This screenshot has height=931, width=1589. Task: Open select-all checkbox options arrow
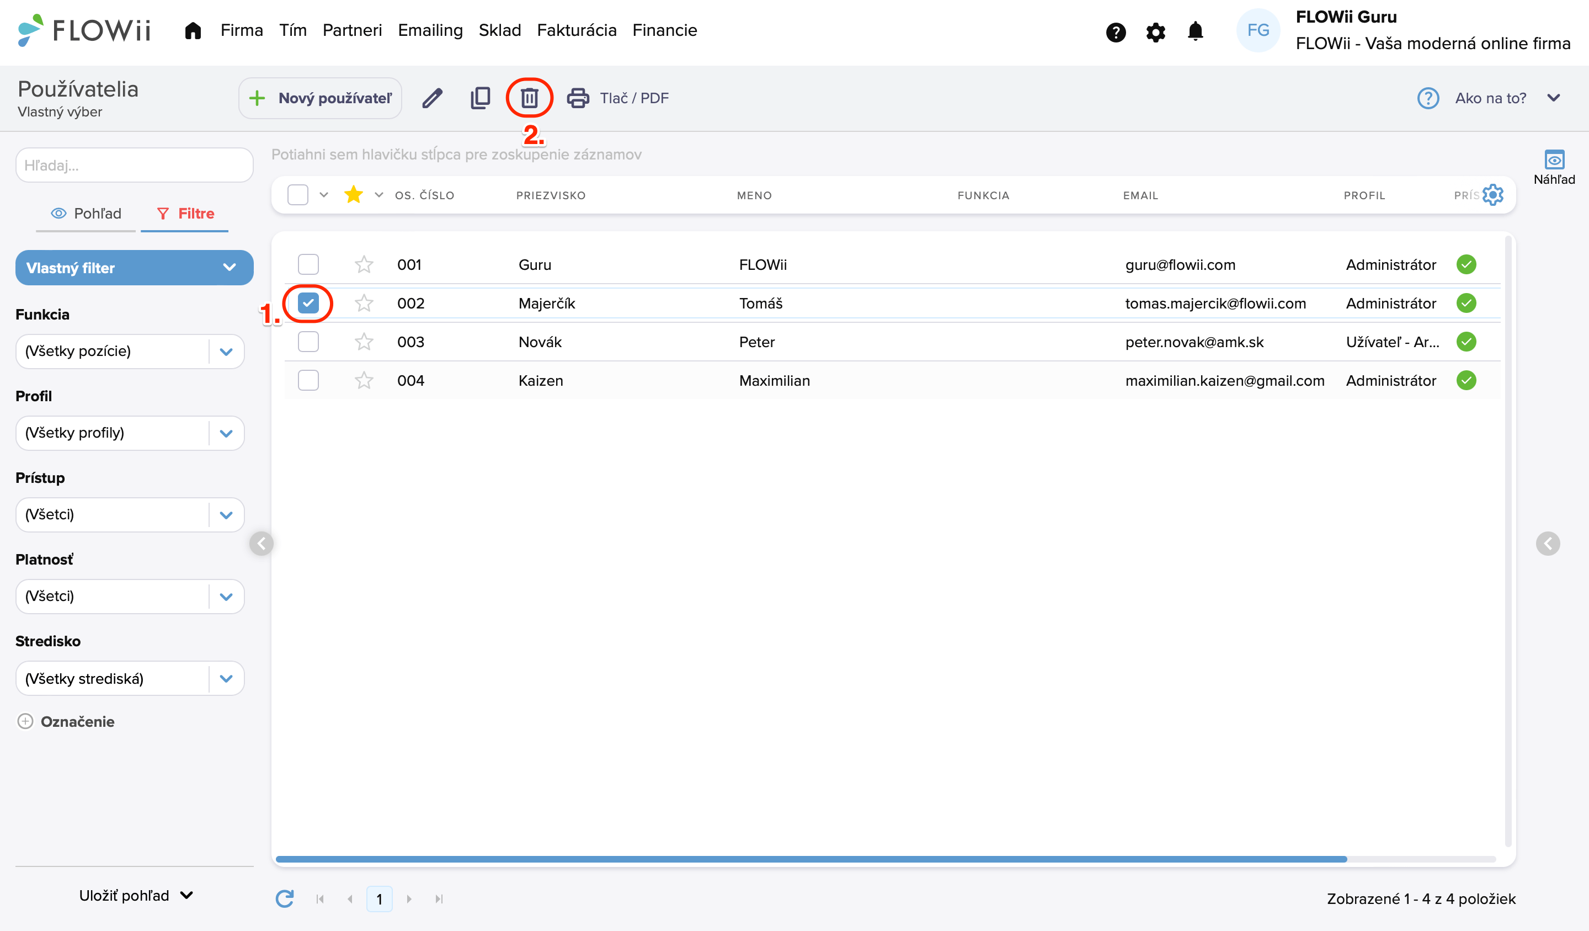tap(323, 195)
